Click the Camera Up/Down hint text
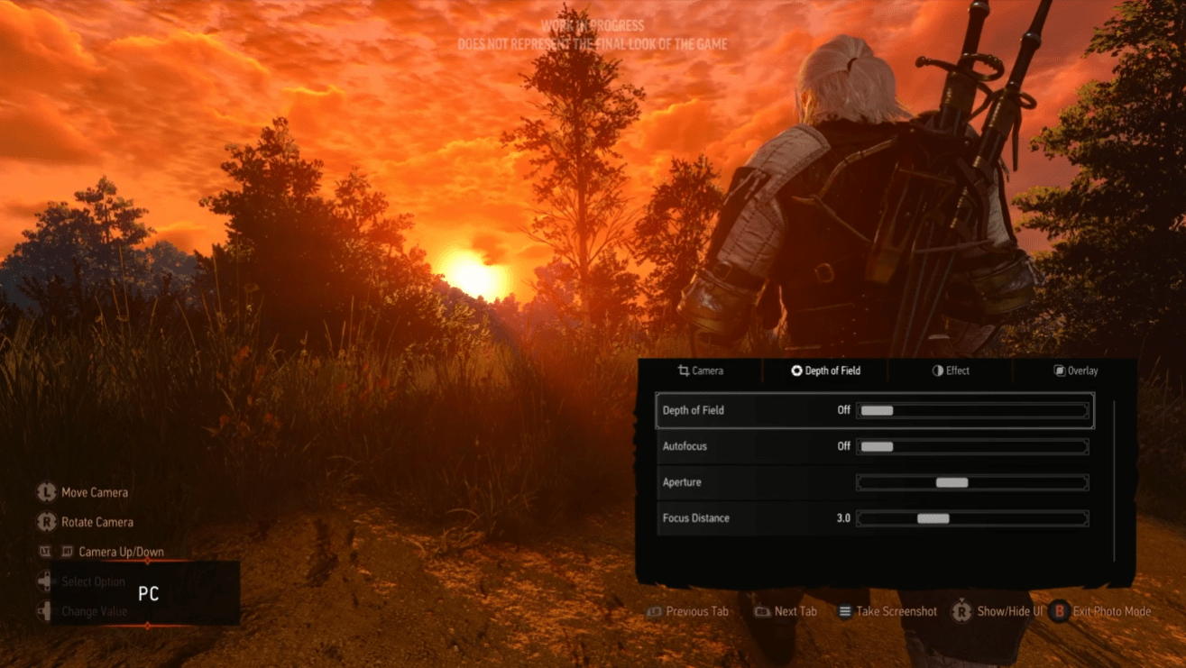 pyautogui.click(x=122, y=552)
